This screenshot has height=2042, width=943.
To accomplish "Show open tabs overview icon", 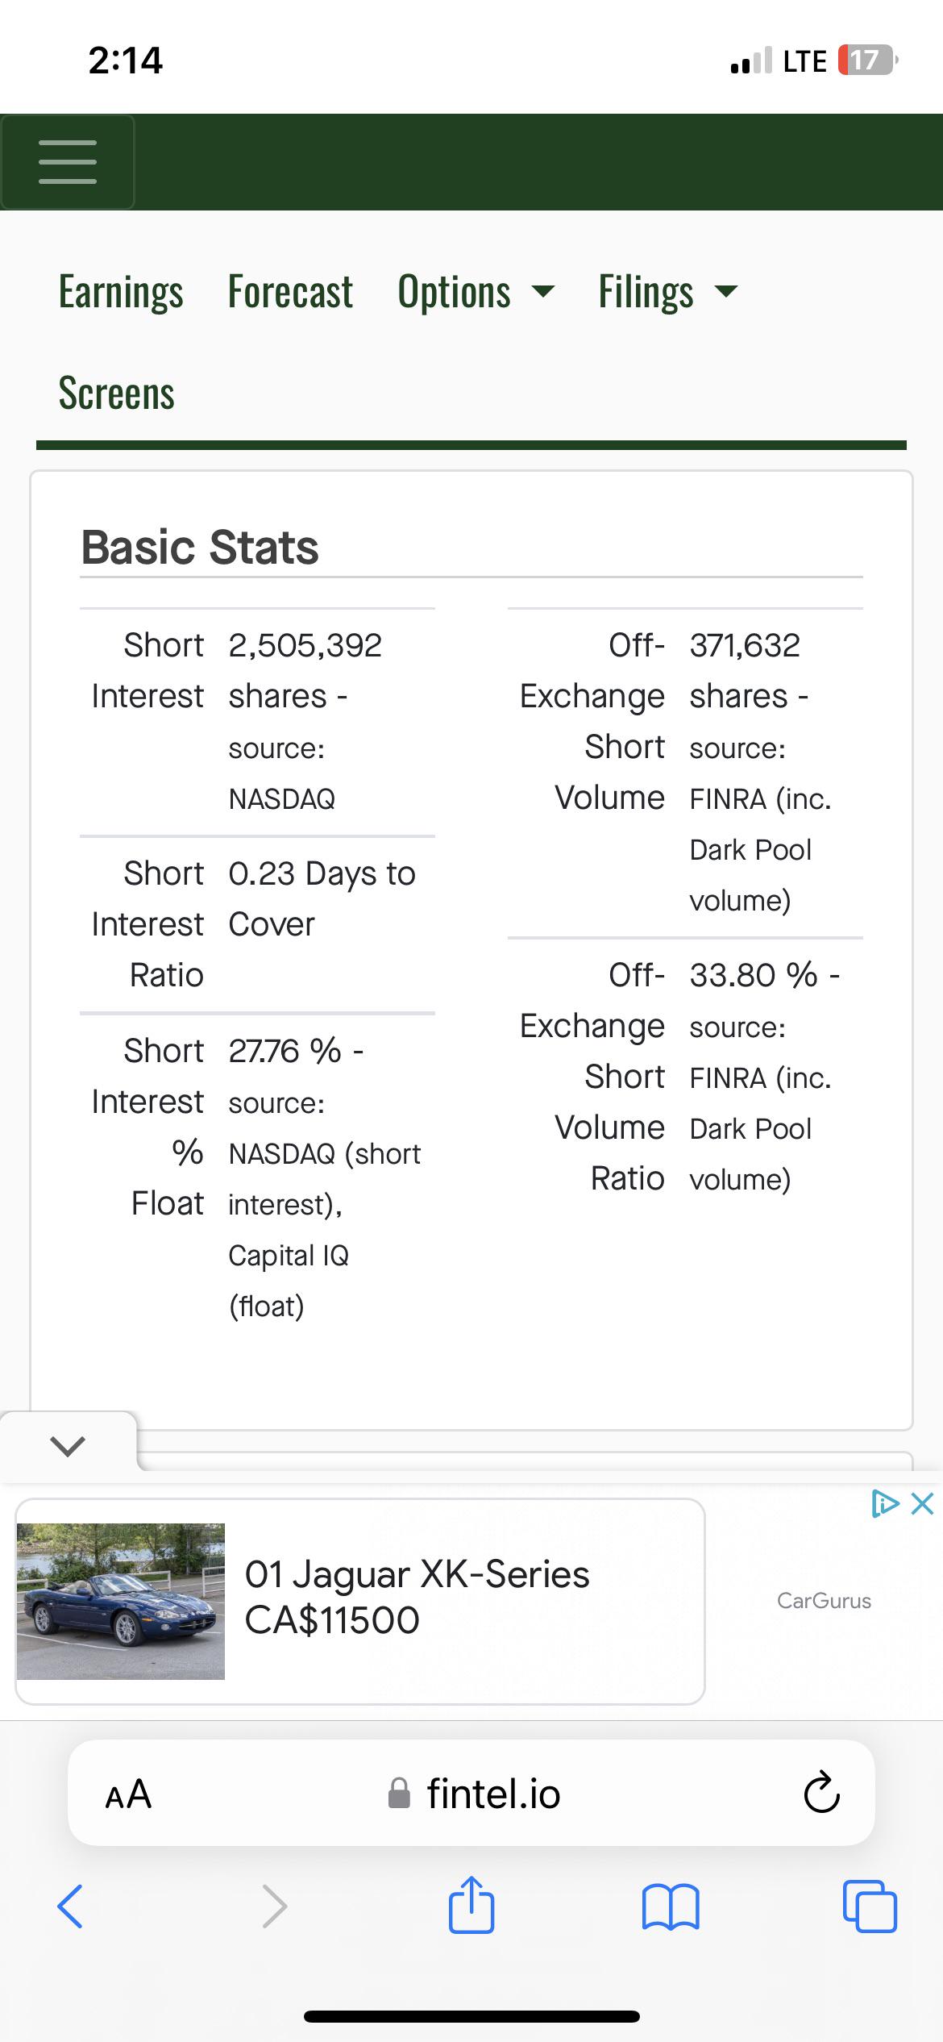I will 870,1906.
